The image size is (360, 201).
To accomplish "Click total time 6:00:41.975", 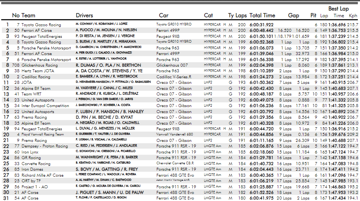I will point(261,198).
